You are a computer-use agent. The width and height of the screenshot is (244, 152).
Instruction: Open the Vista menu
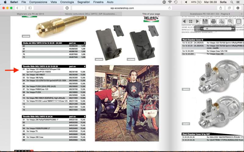(x=54, y=2)
